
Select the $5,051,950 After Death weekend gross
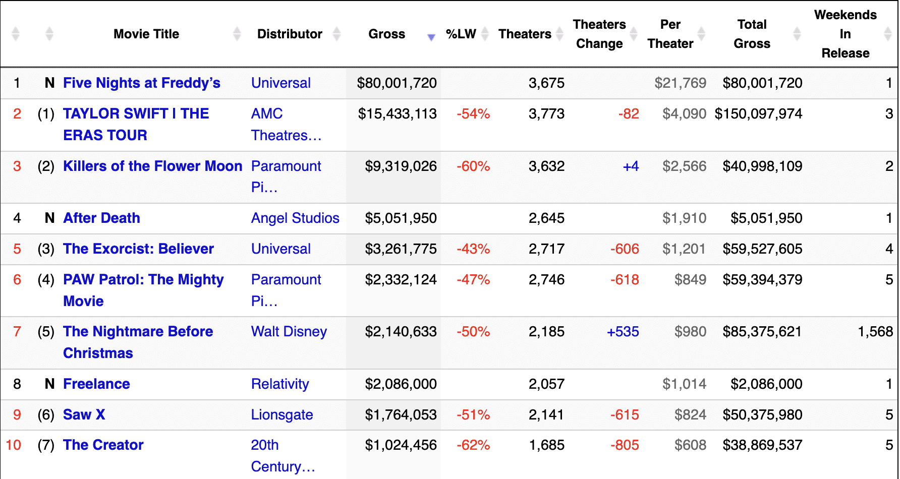tap(401, 218)
